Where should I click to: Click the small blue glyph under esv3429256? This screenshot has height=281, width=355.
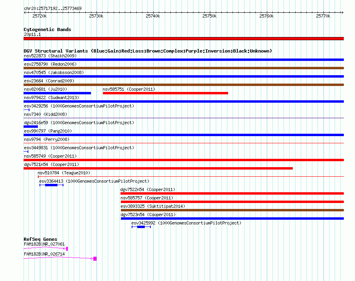pos(26,110)
